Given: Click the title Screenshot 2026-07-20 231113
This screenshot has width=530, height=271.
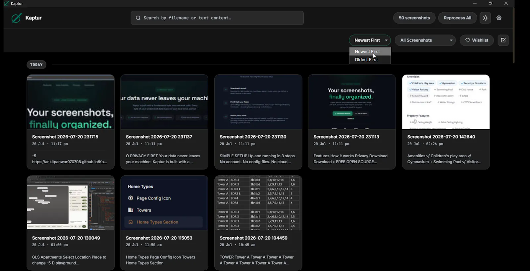Looking at the screenshot, I should [346, 137].
